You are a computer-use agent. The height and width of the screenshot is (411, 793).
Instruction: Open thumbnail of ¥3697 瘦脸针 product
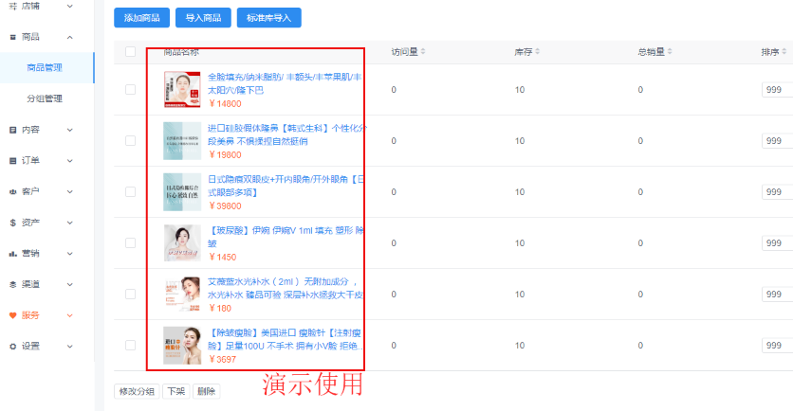click(x=182, y=346)
